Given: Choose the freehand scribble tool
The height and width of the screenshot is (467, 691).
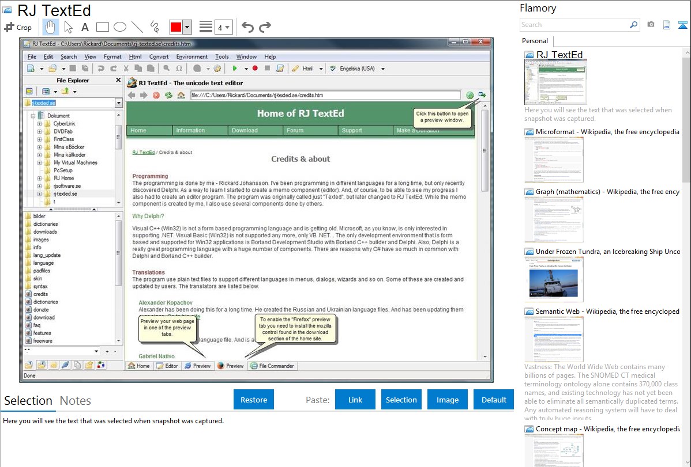Looking at the screenshot, I should pos(155,27).
